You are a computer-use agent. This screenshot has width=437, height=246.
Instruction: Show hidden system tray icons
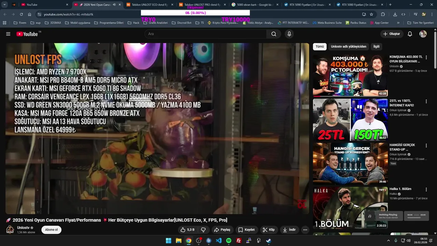point(388,241)
